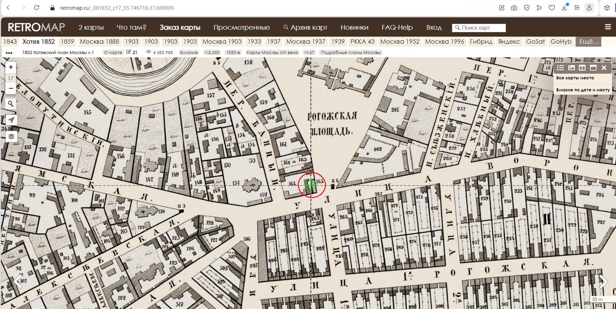Activate the geolocation arrow button
Screen dimensions: 616x309
point(11,120)
